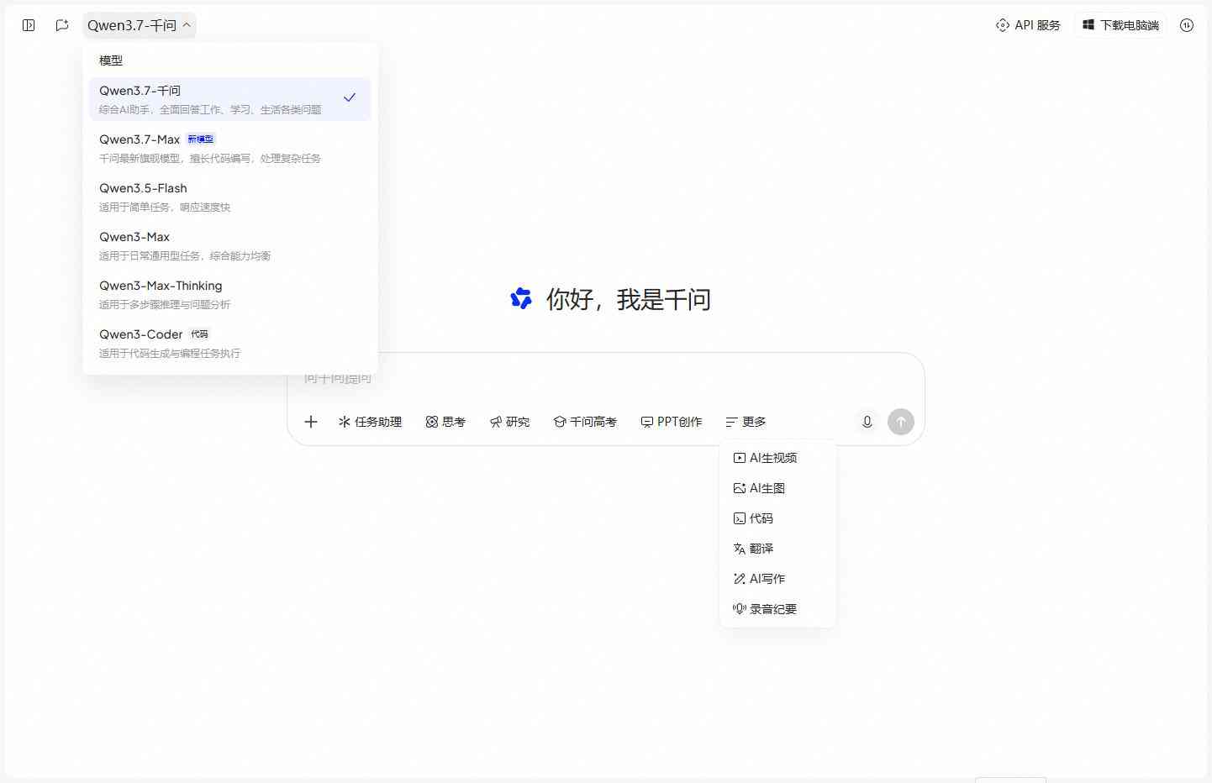Screen dimensions: 1212x783
Task: Click the 模型 header text
Action: tap(111, 60)
